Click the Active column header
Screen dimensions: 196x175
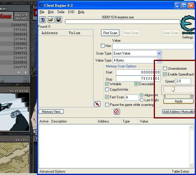point(44,121)
